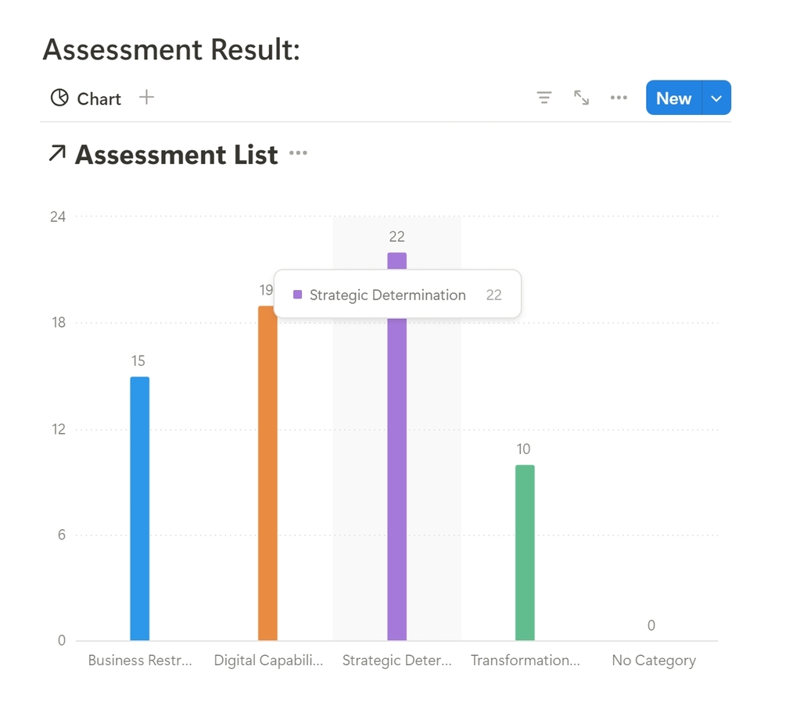Click the Transformation axis label

525,660
